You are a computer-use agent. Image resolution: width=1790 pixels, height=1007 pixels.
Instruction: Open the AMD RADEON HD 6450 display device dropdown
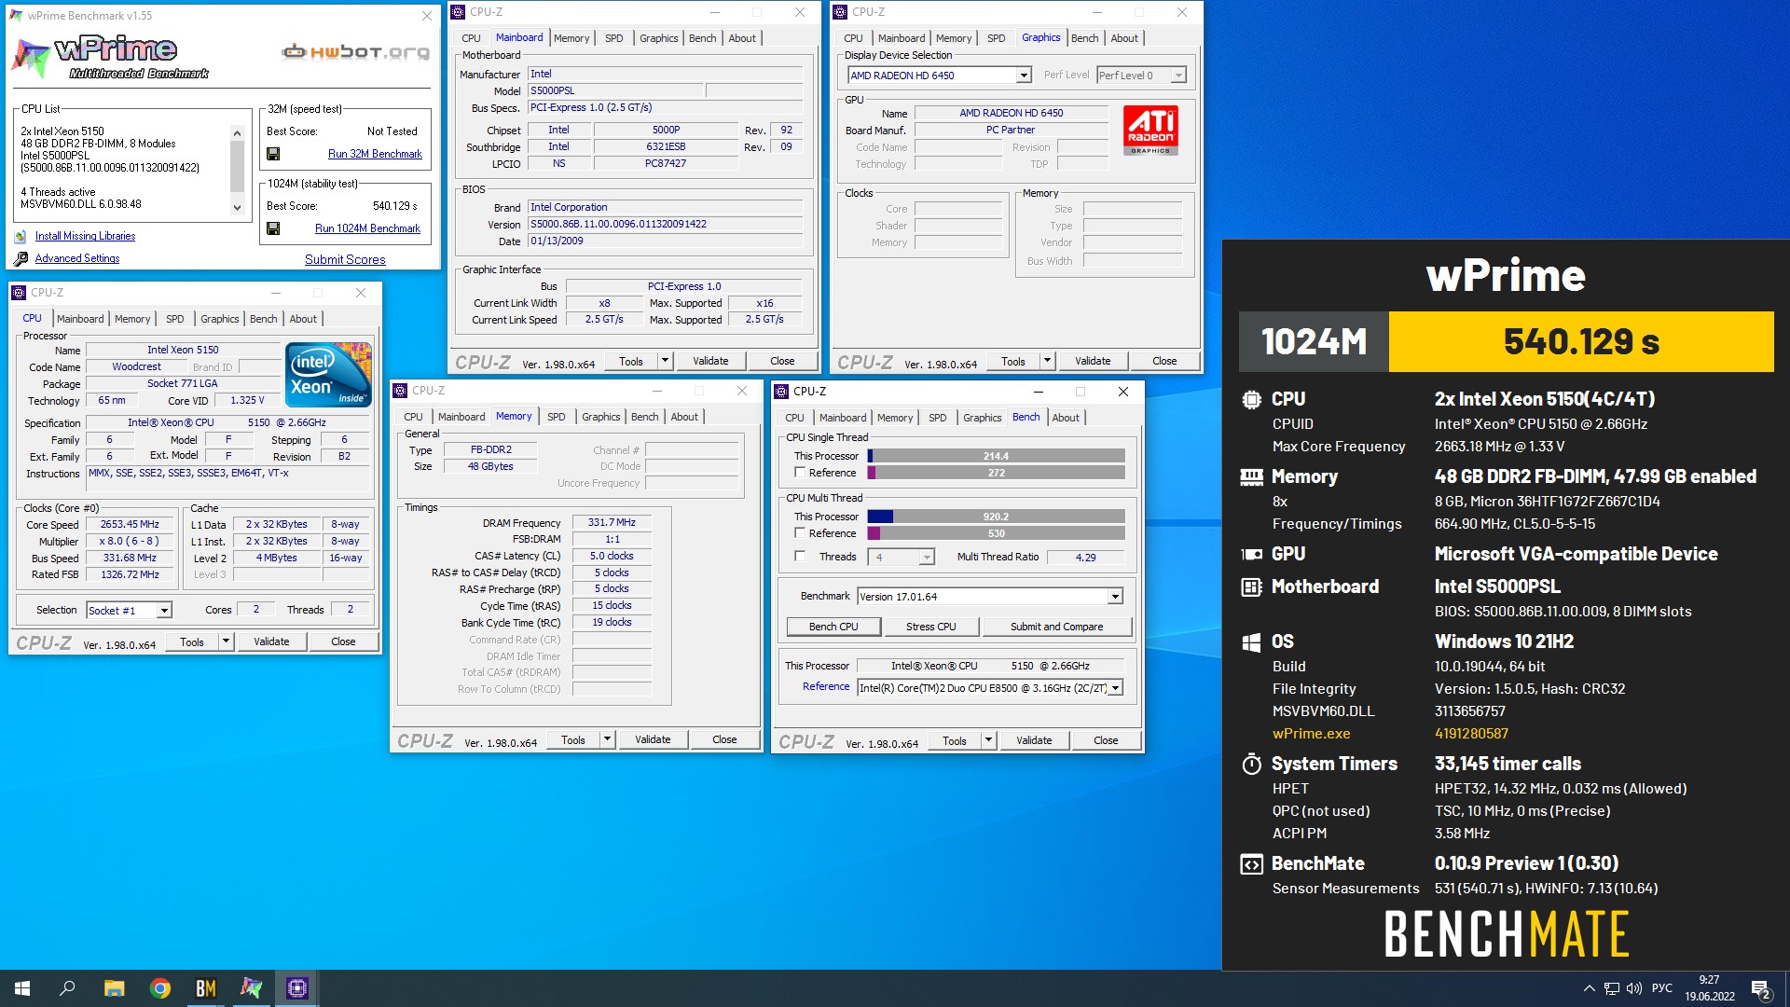pyautogui.click(x=1024, y=76)
